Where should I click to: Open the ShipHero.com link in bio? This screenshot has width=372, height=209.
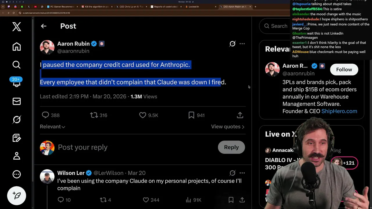(x=339, y=111)
